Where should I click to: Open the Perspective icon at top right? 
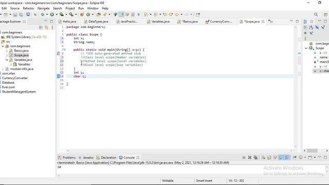coord(325,14)
